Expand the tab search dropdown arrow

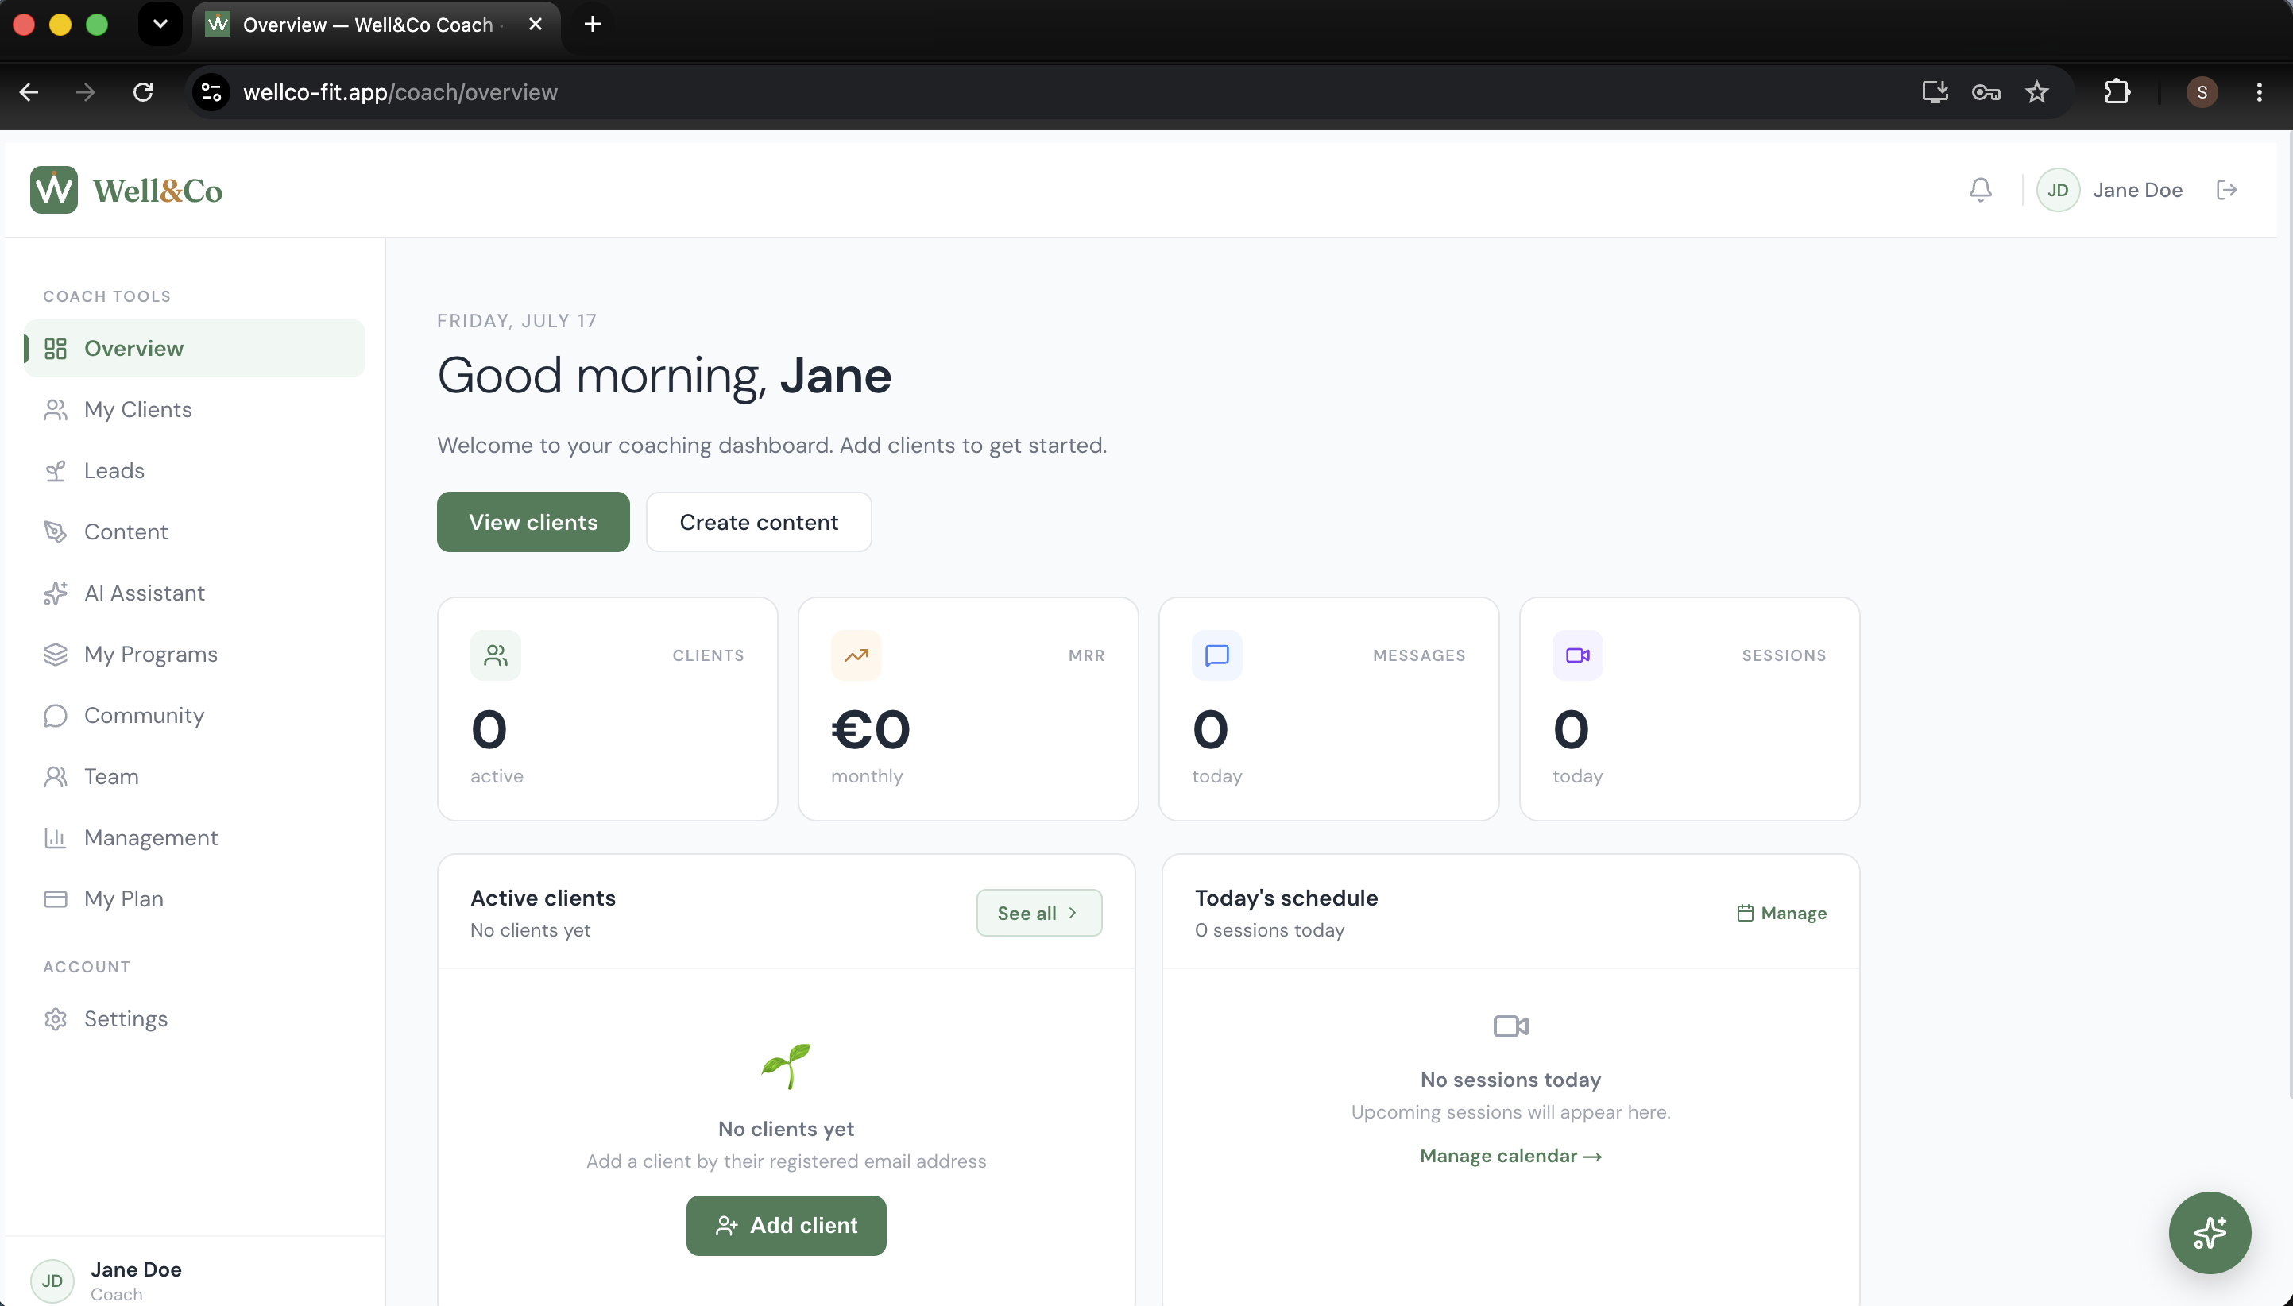coord(160,24)
